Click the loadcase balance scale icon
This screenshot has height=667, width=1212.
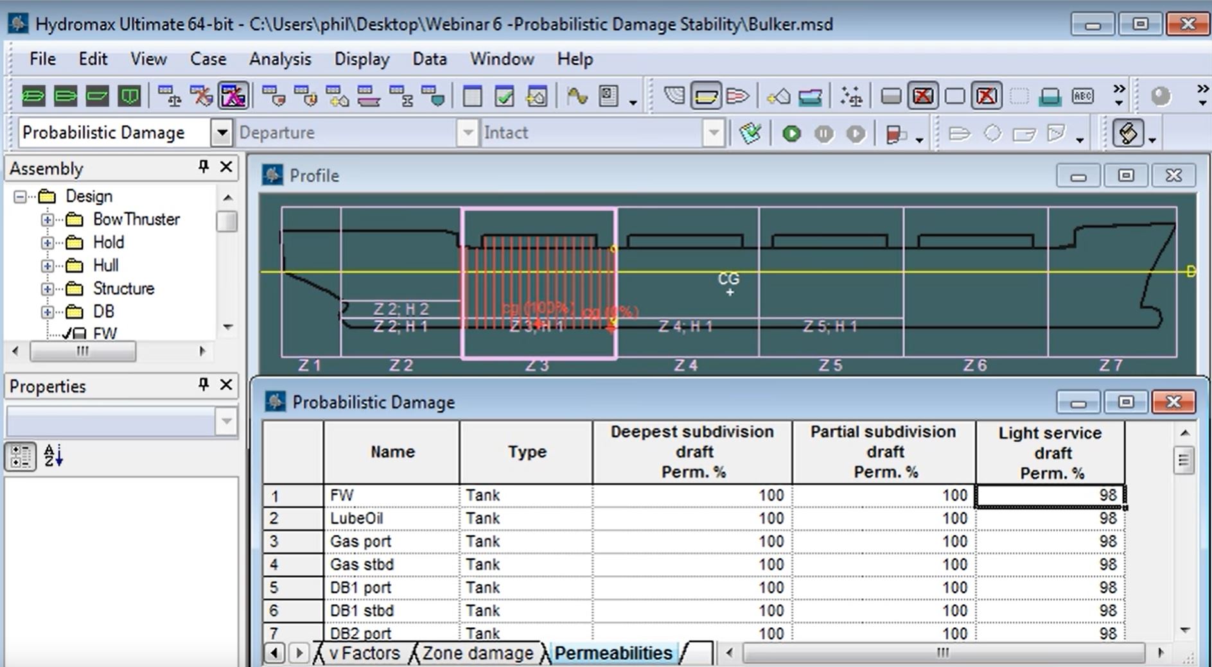pyautogui.click(x=170, y=97)
